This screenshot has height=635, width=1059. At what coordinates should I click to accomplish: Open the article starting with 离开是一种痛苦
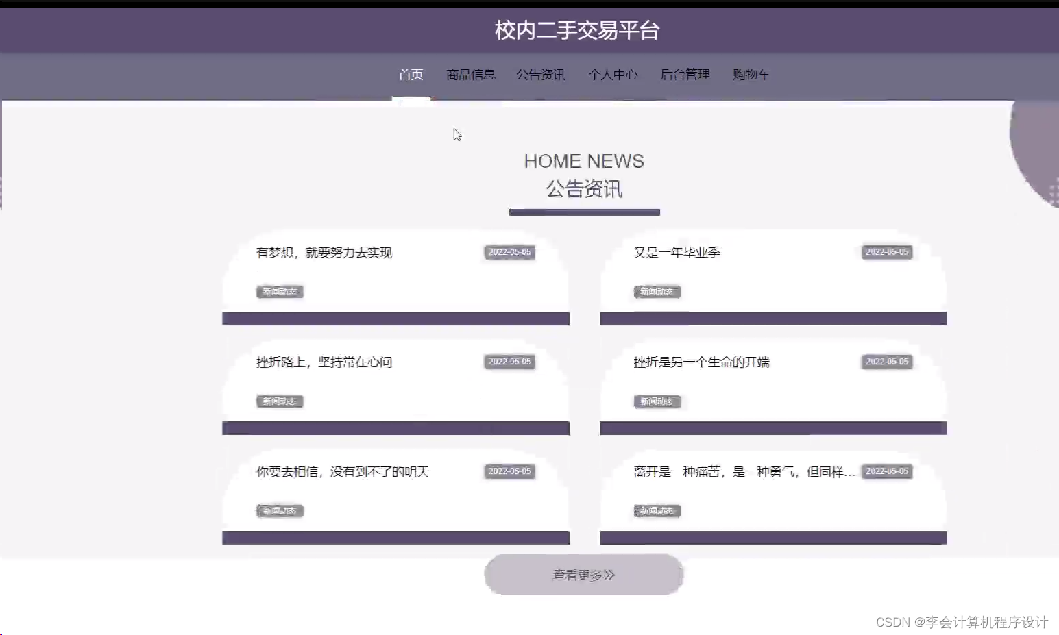click(744, 471)
